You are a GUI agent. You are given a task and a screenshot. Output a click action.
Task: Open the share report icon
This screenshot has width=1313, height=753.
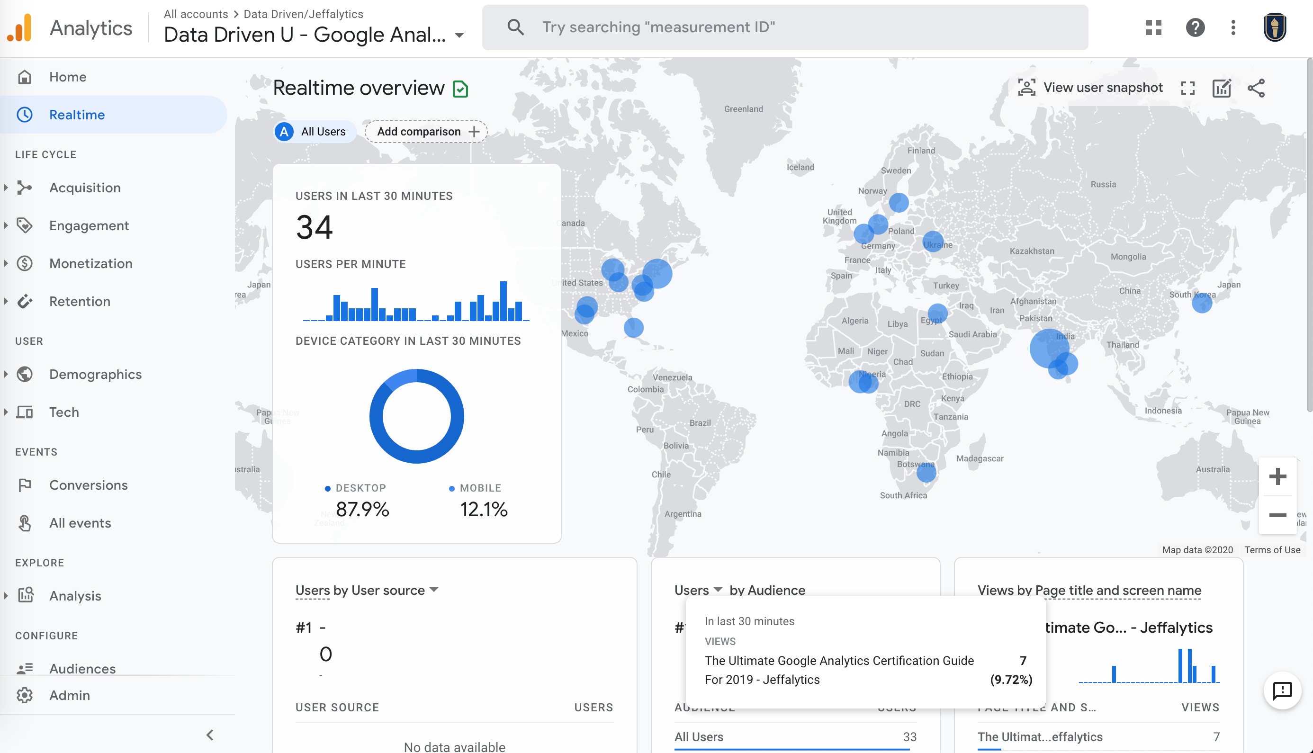(x=1256, y=88)
